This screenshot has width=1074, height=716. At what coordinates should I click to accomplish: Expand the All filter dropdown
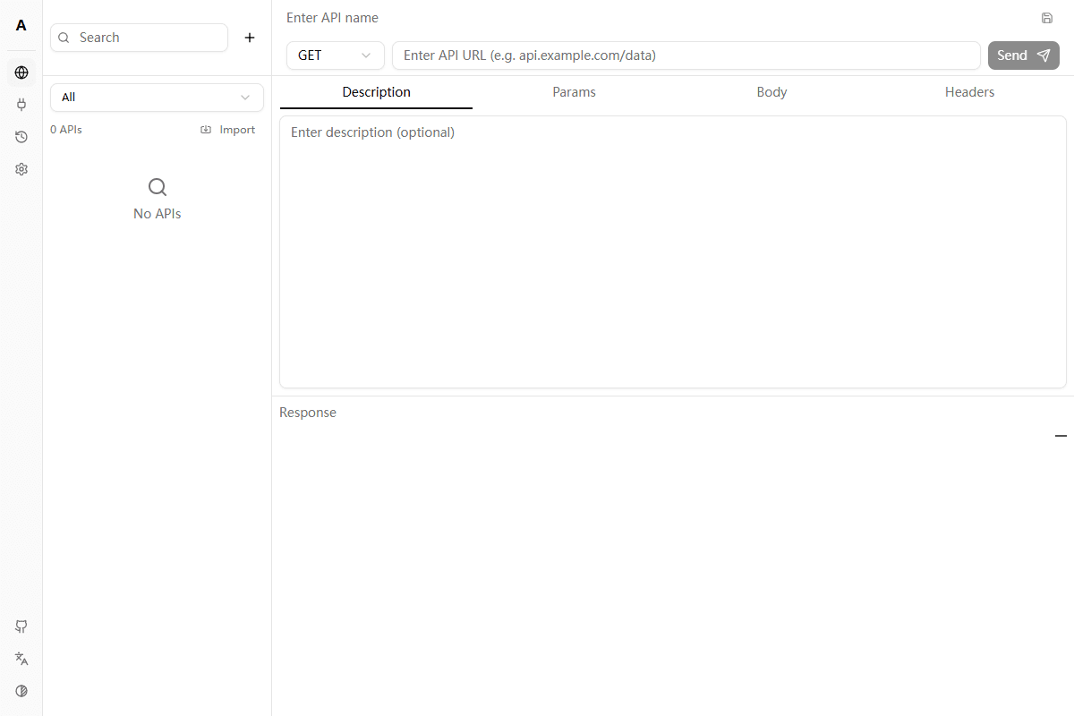[157, 97]
